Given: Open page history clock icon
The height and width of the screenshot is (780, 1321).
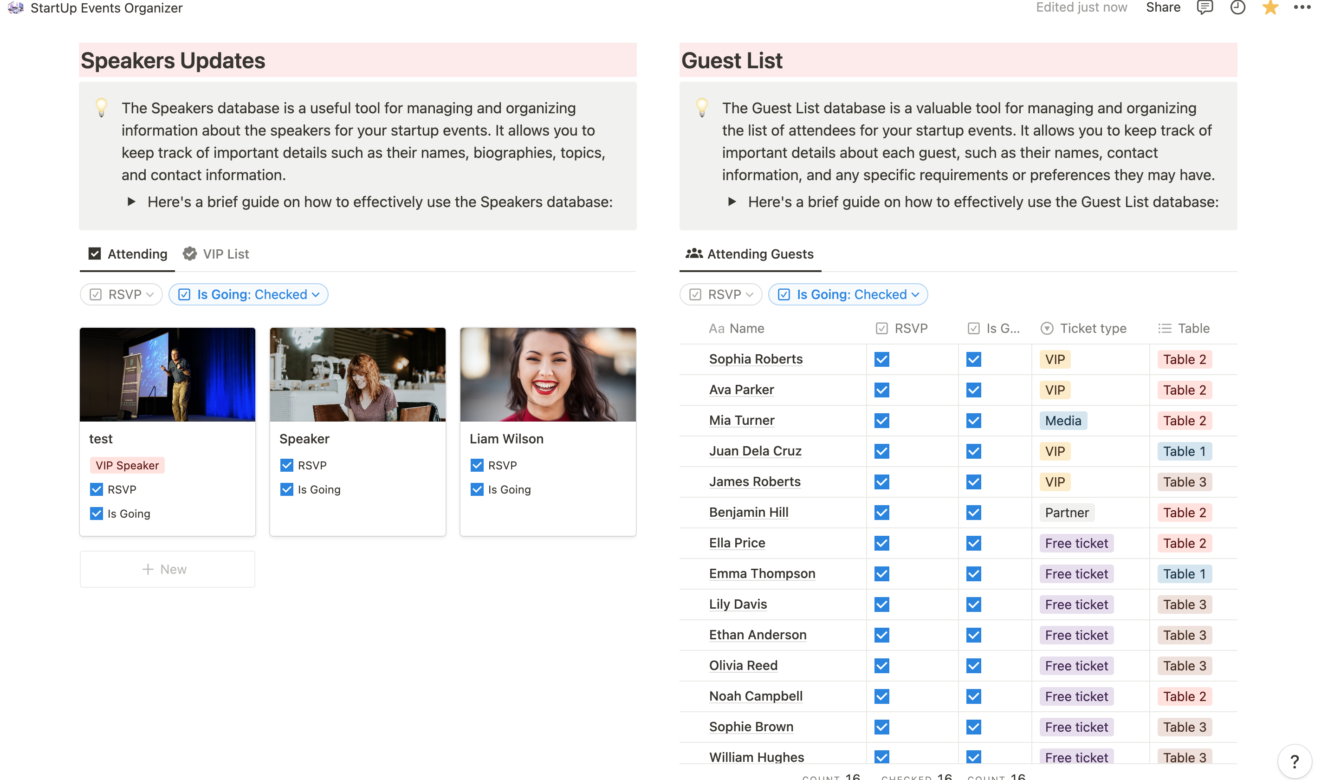Looking at the screenshot, I should click(1237, 8).
